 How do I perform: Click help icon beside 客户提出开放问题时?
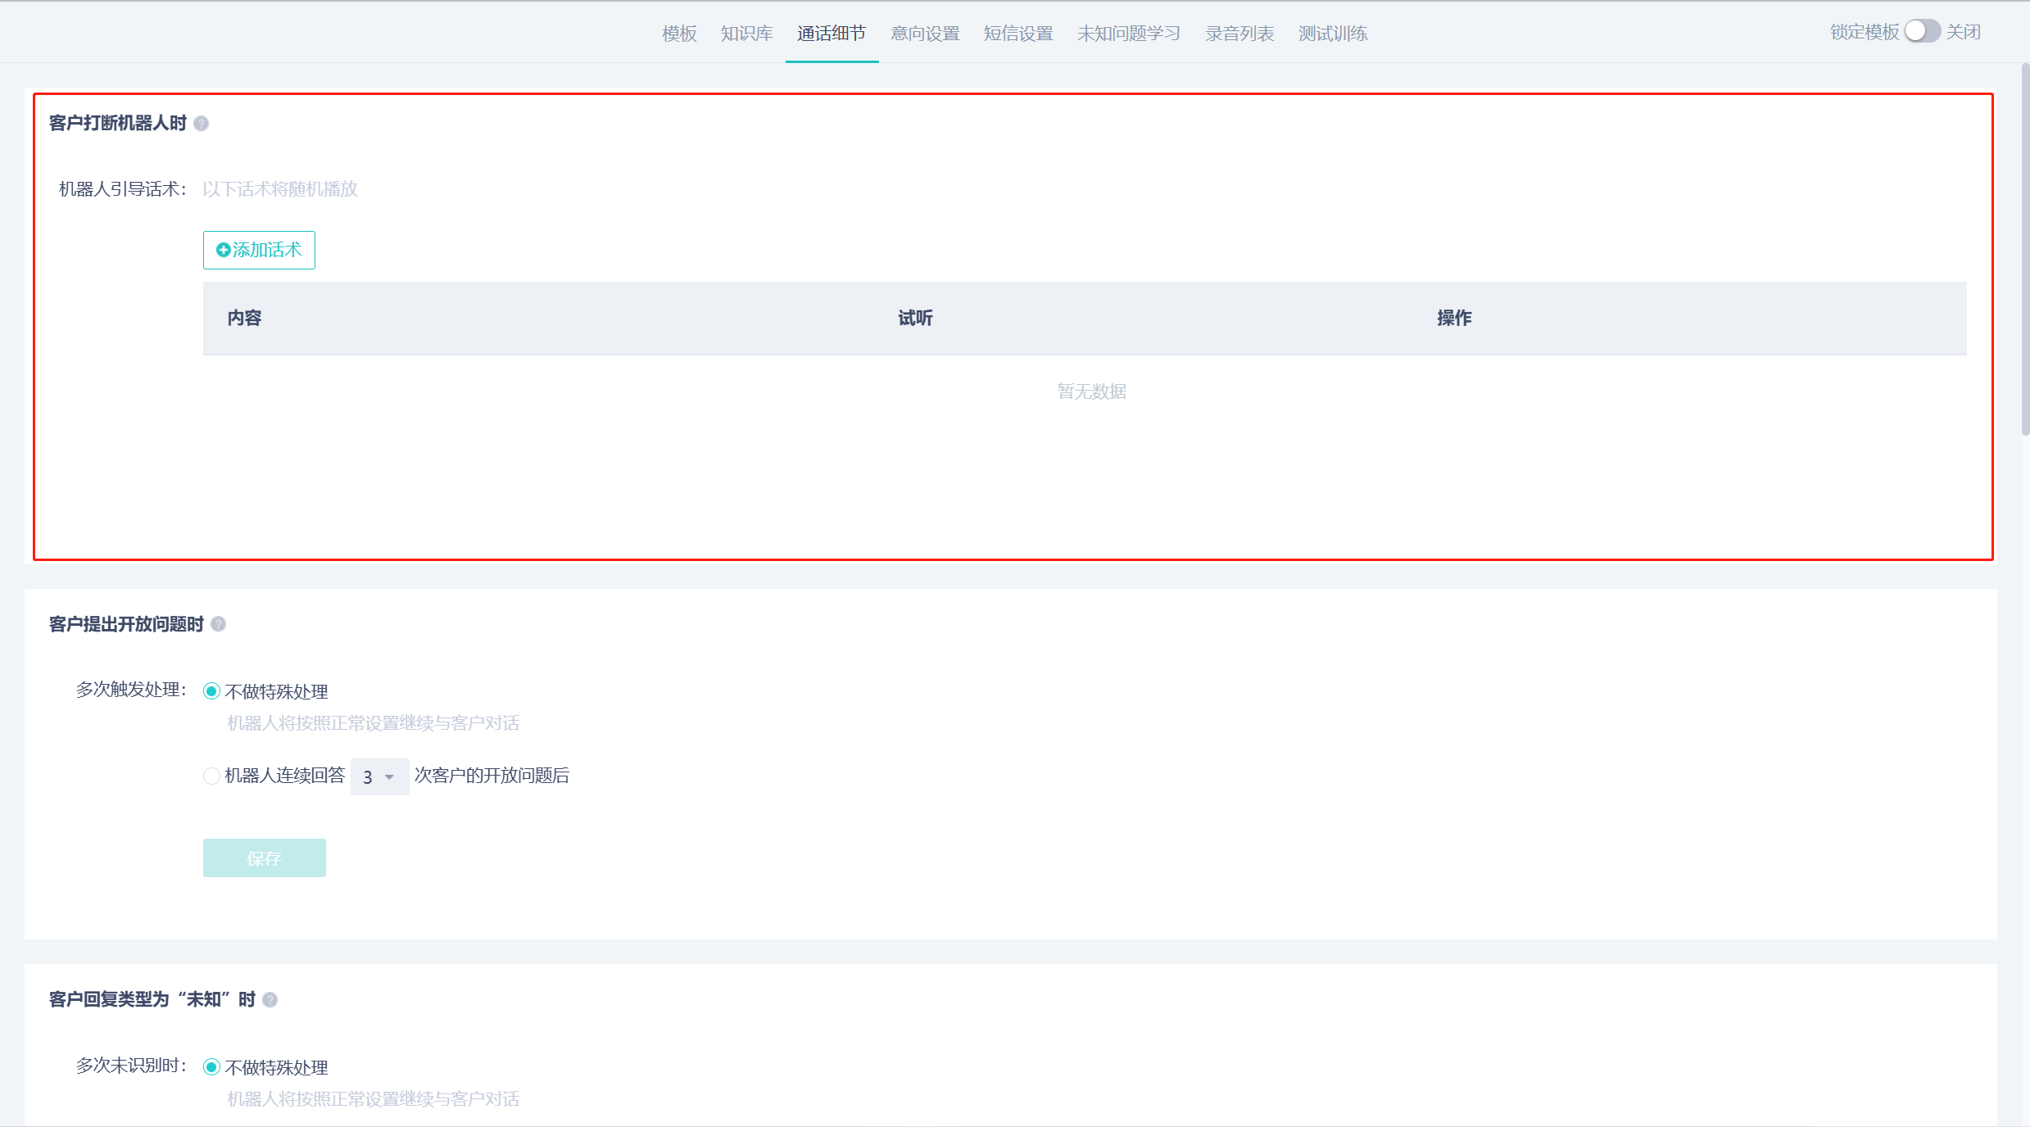218,624
